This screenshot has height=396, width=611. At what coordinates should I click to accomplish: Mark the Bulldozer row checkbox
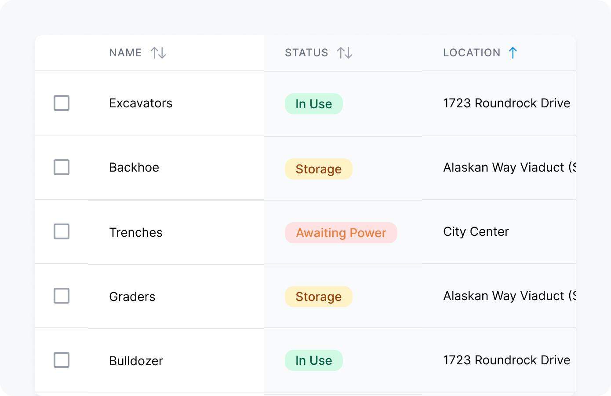(x=62, y=360)
